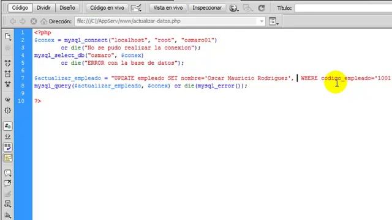Viewport: 392px width, 220px height.
Task: Click mysql_error() on line 8
Action: tap(219, 86)
